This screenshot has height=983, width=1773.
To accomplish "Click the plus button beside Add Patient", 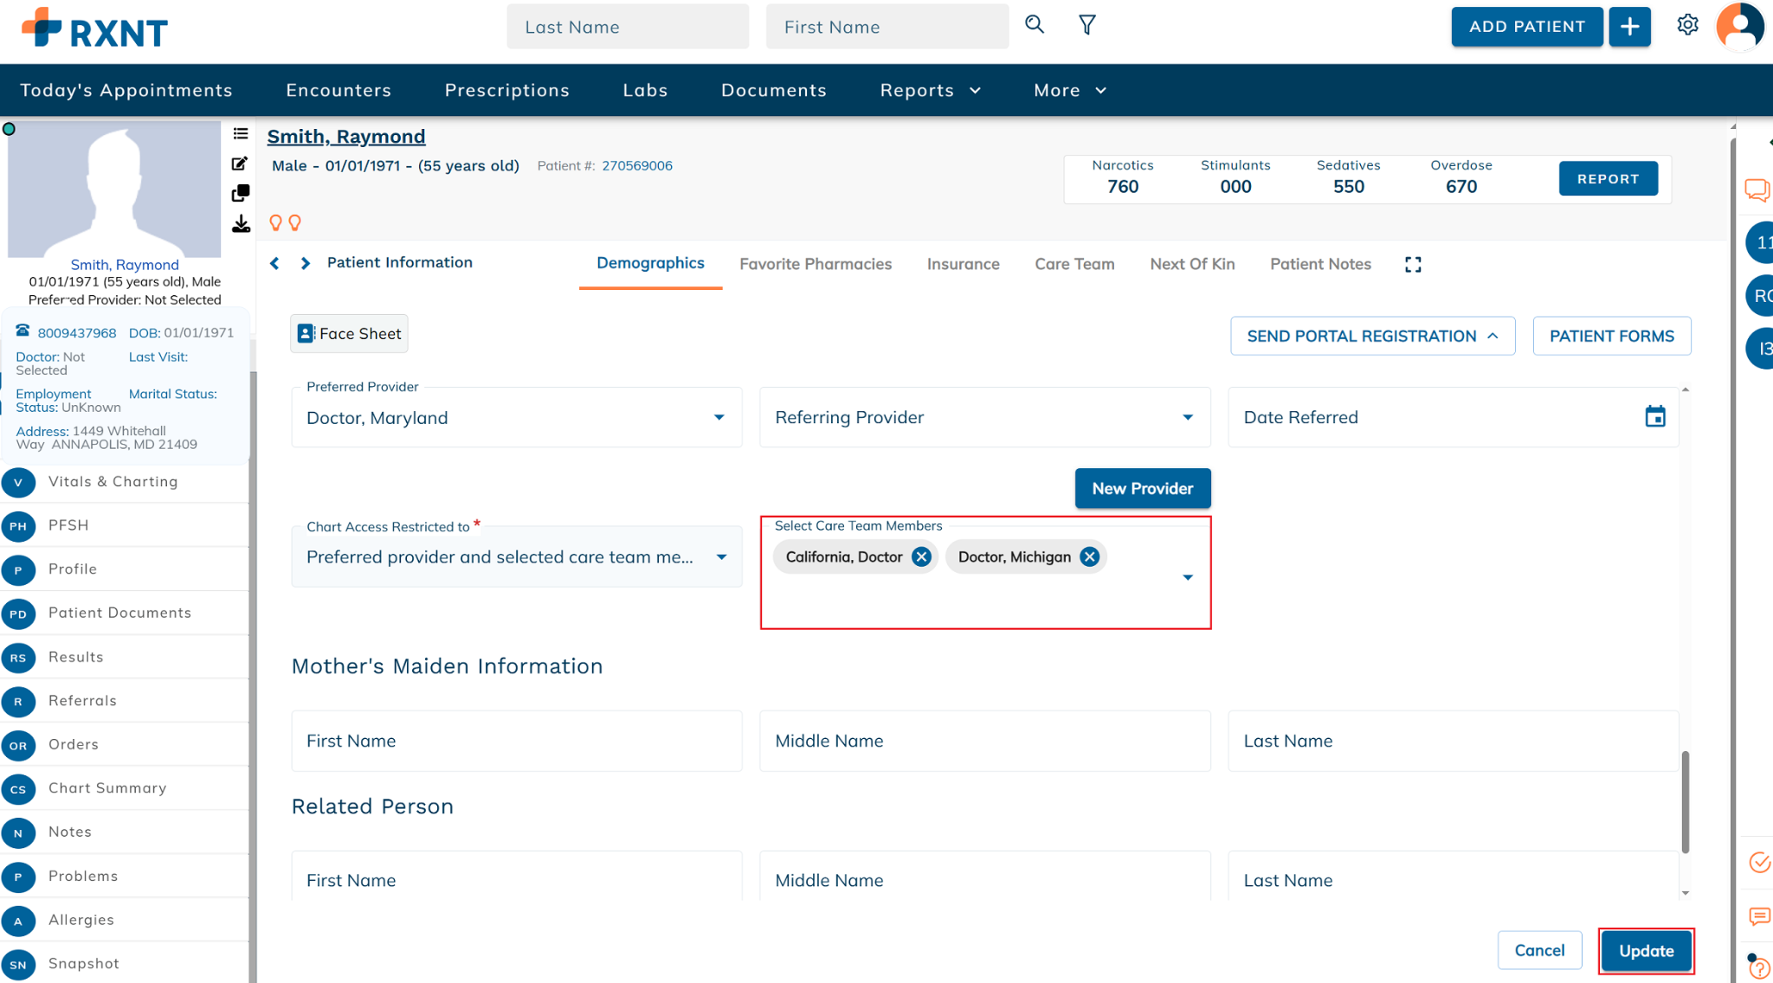I will pyautogui.click(x=1630, y=27).
